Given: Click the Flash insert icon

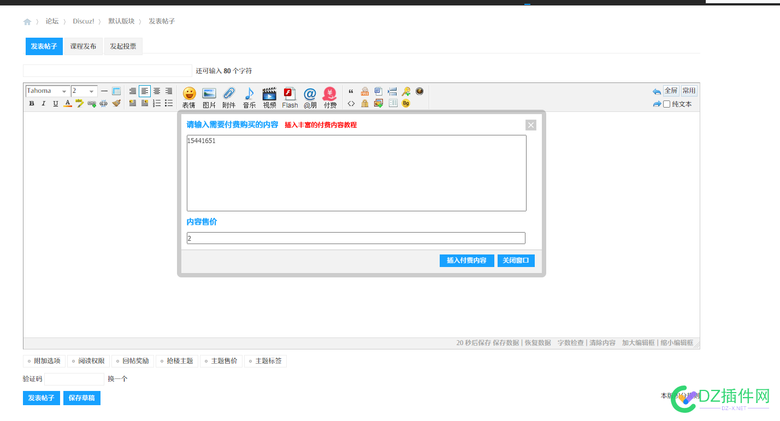Looking at the screenshot, I should point(289,97).
